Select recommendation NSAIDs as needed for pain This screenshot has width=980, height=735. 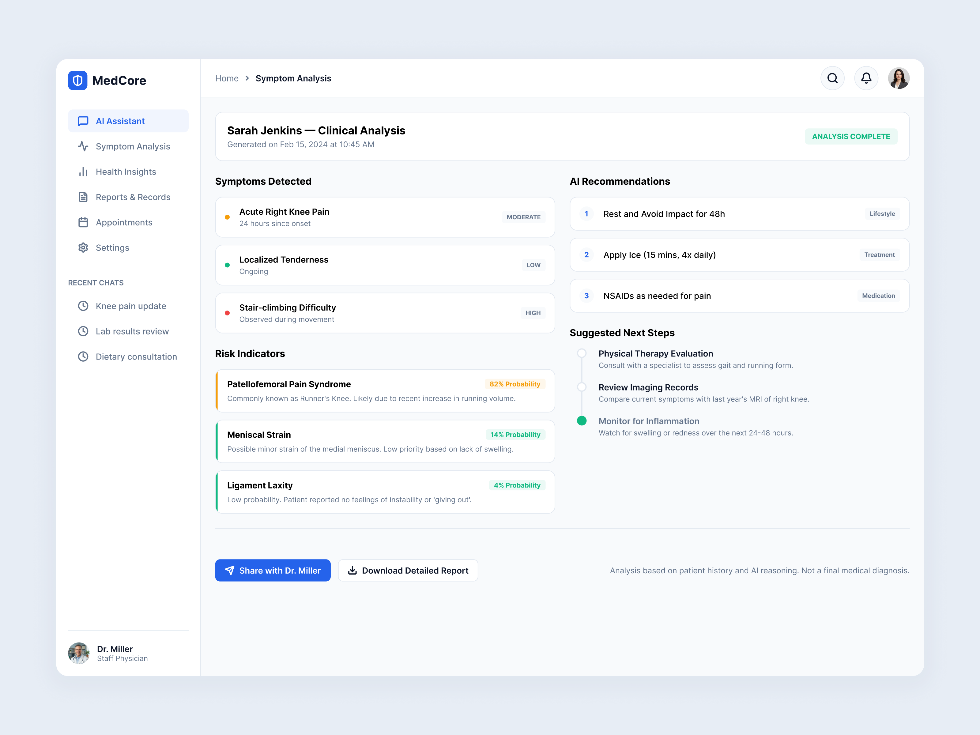(739, 296)
